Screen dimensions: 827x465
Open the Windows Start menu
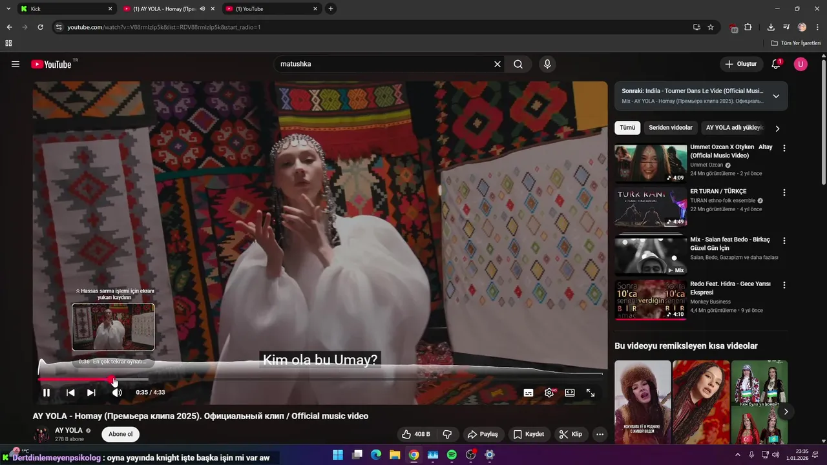[338, 455]
